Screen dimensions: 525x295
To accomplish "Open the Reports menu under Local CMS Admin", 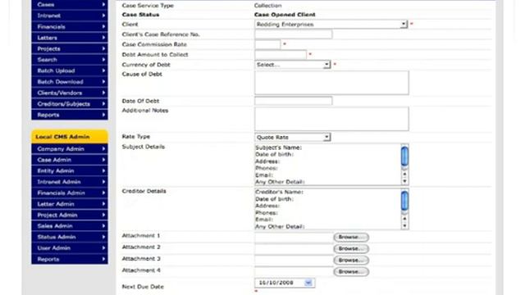I will (x=70, y=259).
